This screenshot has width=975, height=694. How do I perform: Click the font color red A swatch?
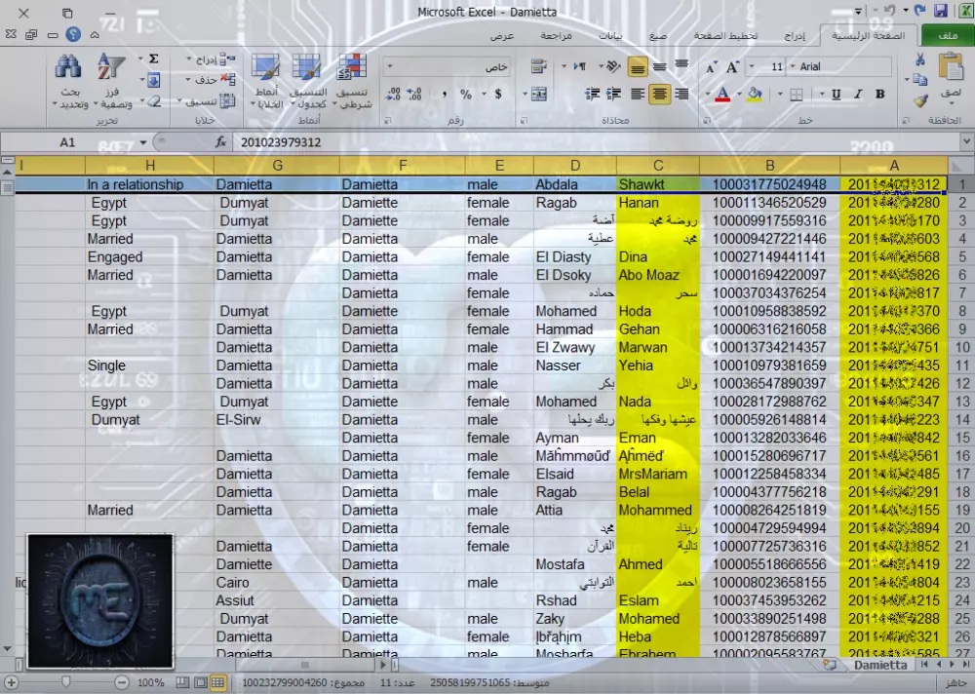[722, 95]
